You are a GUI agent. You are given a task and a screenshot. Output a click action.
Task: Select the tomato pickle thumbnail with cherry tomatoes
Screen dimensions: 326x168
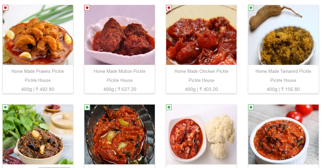pyautogui.click(x=283, y=135)
